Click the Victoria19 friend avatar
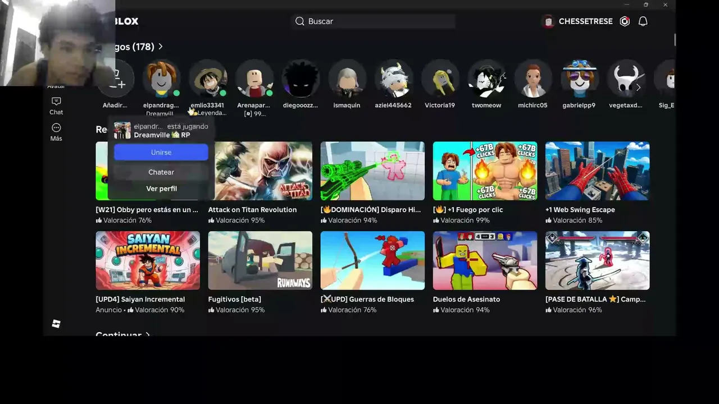Viewport: 719px width, 404px height. click(x=440, y=79)
